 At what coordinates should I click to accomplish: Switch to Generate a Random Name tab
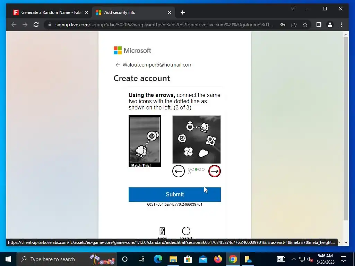click(50, 12)
